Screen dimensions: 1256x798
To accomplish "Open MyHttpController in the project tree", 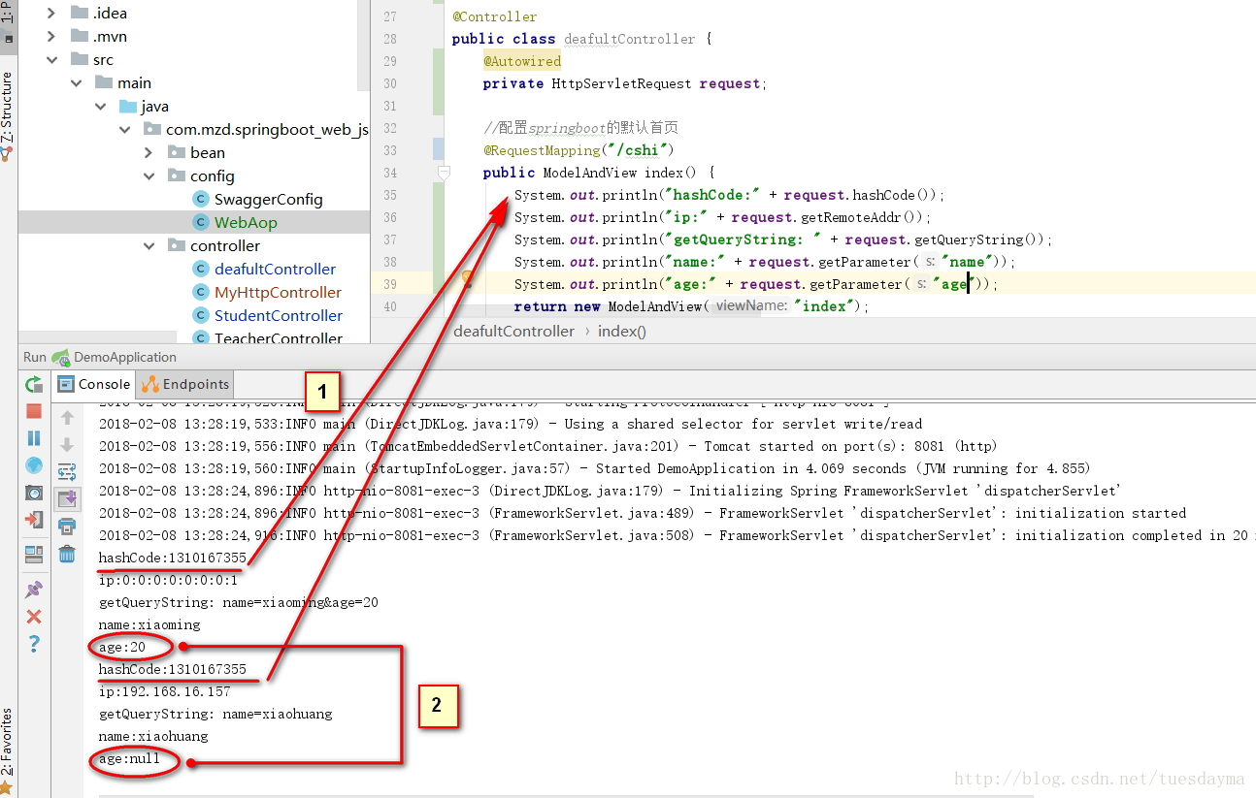I will coord(278,292).
